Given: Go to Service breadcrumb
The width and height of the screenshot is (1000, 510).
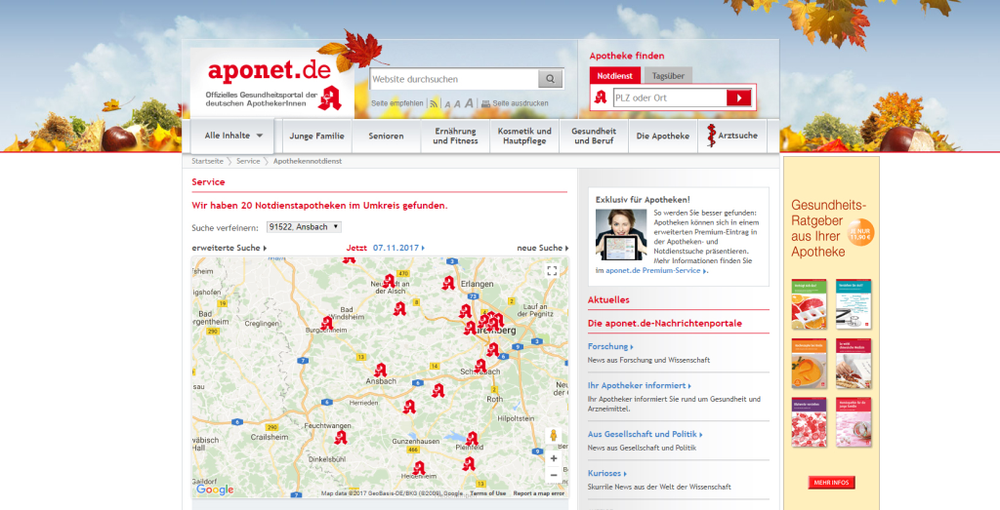Looking at the screenshot, I should (x=248, y=161).
